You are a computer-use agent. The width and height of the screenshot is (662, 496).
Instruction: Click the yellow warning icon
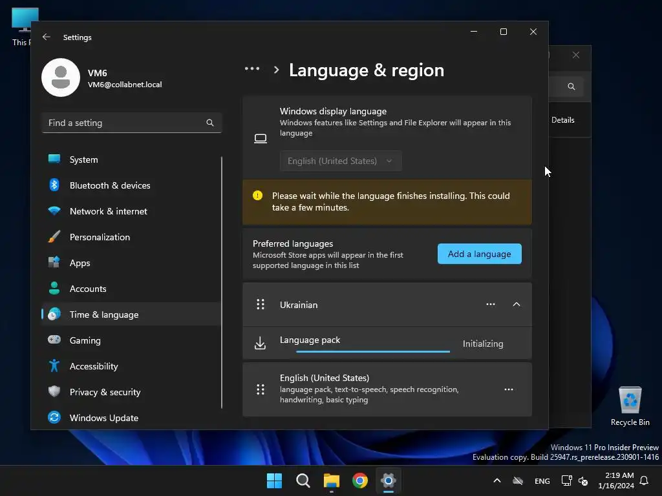click(257, 195)
